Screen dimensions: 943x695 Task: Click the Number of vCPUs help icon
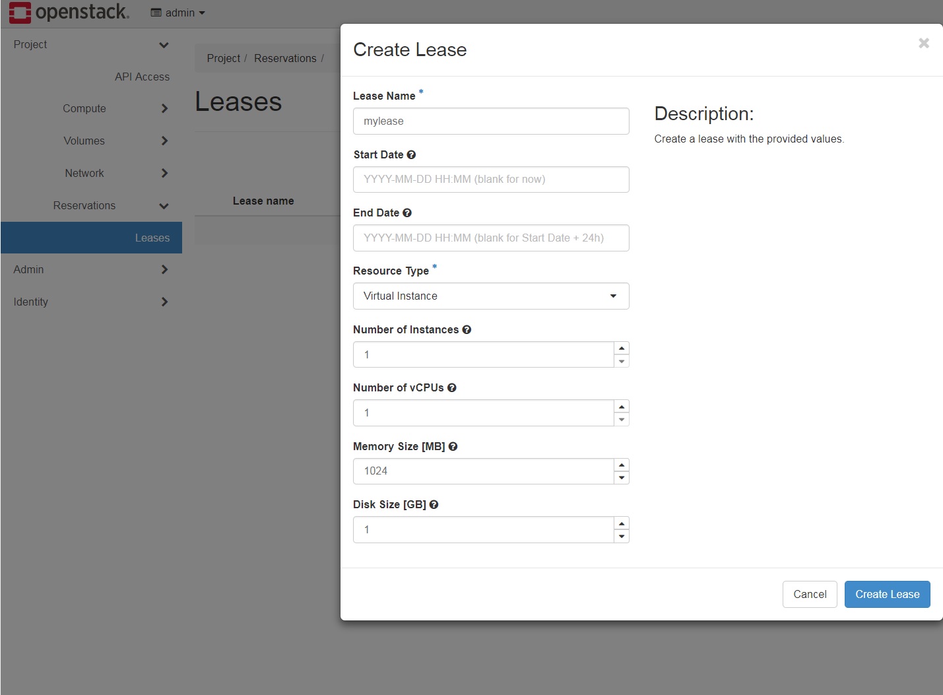tap(452, 387)
